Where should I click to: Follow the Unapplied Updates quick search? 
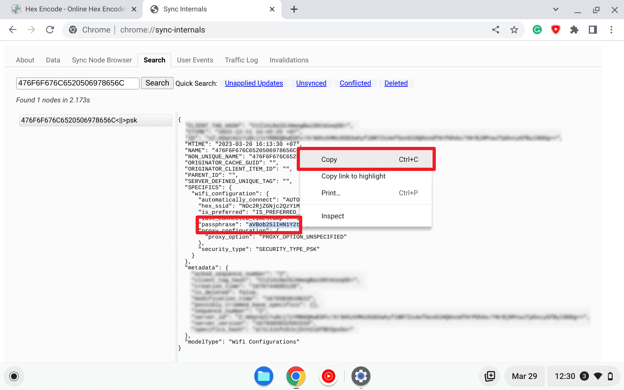254,83
